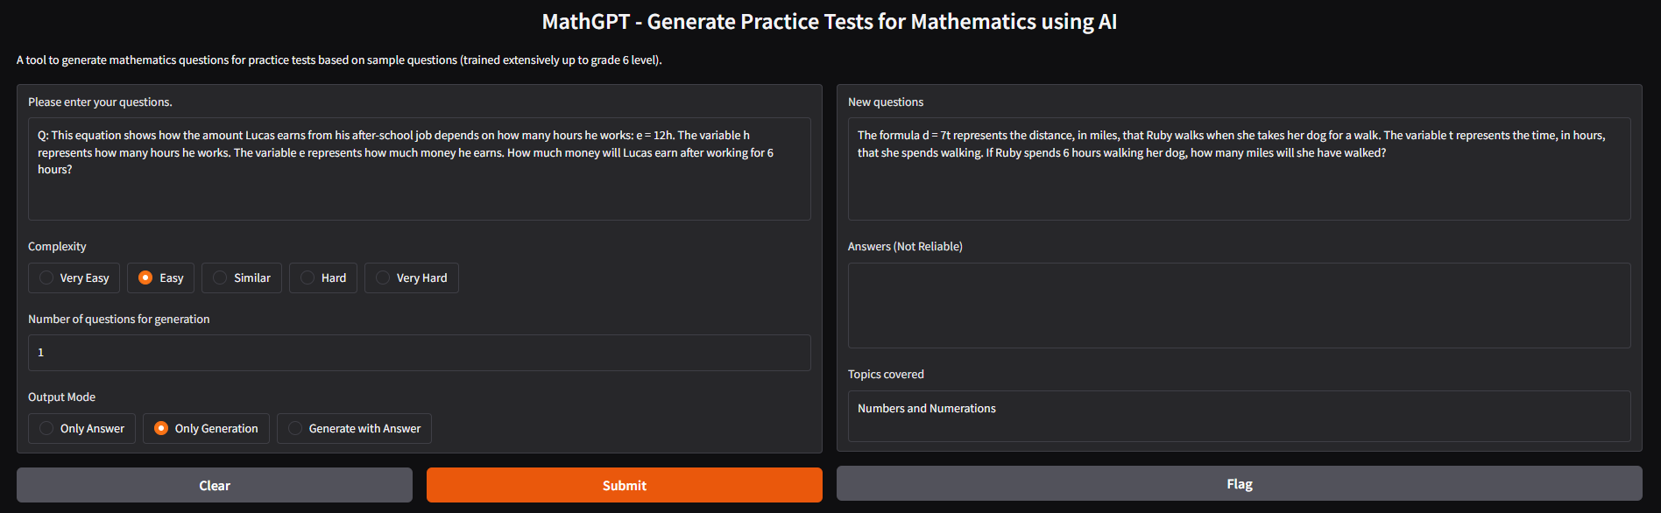Flag the generated output

click(1239, 483)
